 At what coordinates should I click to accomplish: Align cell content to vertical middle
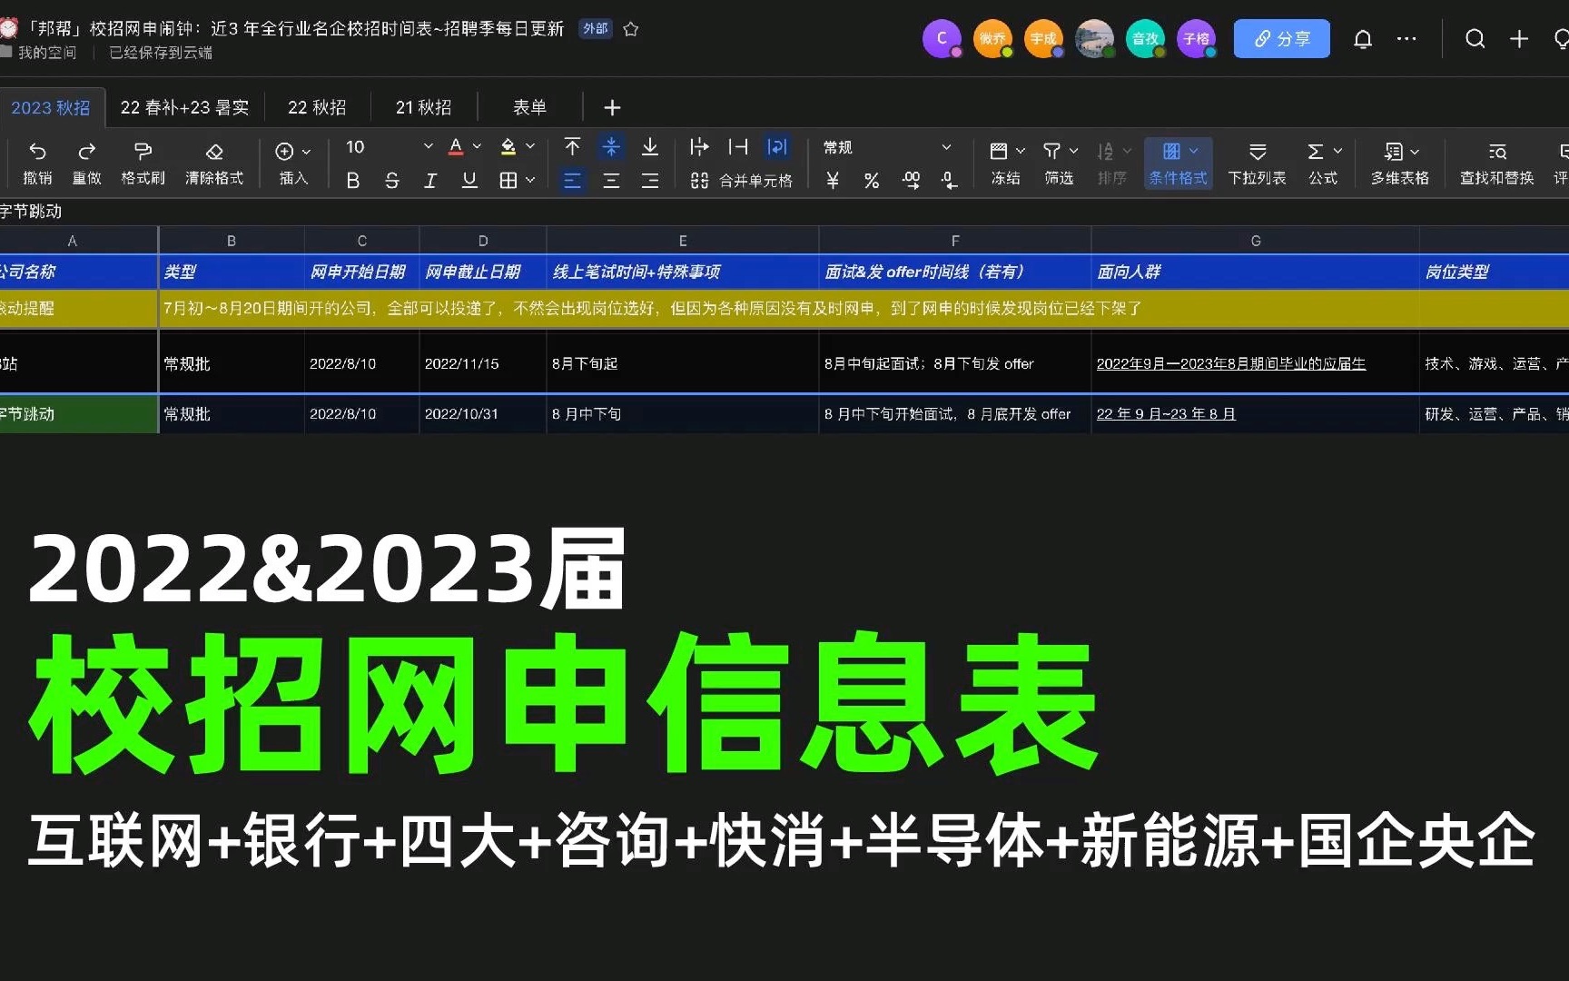point(611,146)
